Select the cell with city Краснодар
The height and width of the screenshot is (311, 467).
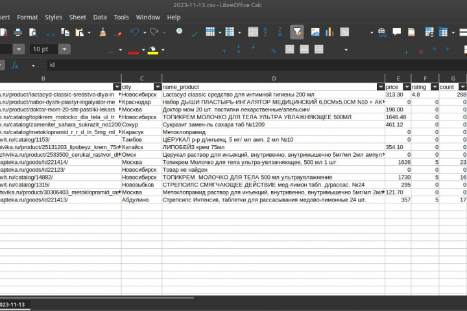pos(142,102)
